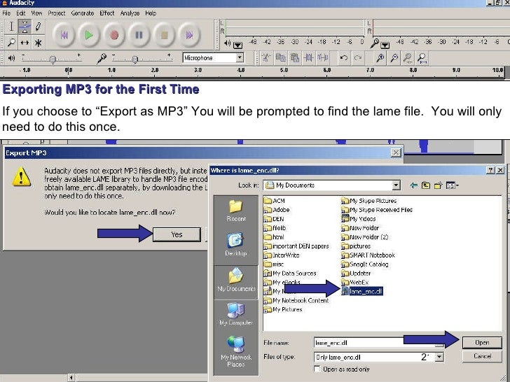The image size is (510, 382).
Task: Click the File name input field
Action: point(378,343)
